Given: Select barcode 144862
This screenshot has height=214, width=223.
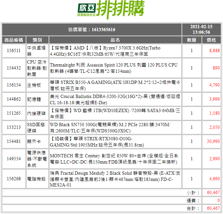Looking at the screenshot, I should pyautogui.click(x=14, y=99).
